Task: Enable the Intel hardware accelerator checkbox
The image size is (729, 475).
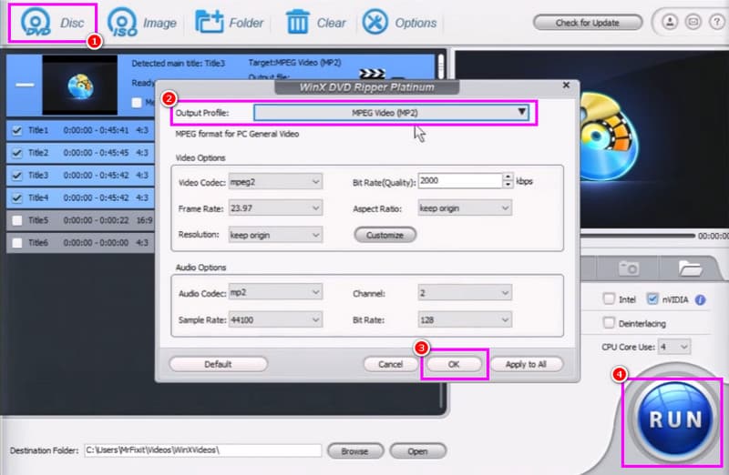Action: pos(609,298)
